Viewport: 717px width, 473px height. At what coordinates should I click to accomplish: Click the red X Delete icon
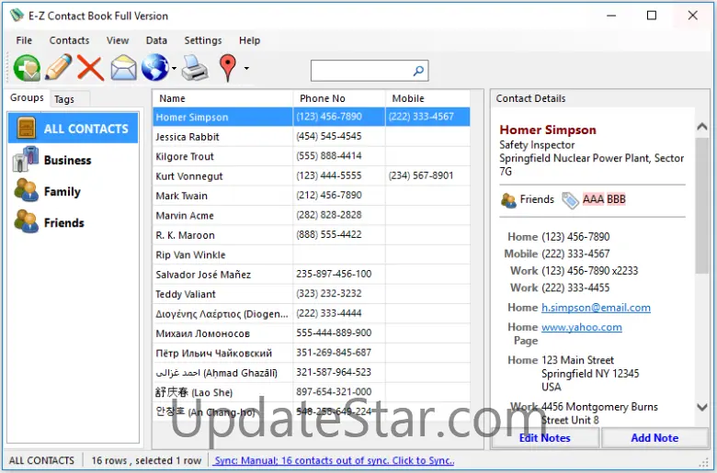pos(90,68)
